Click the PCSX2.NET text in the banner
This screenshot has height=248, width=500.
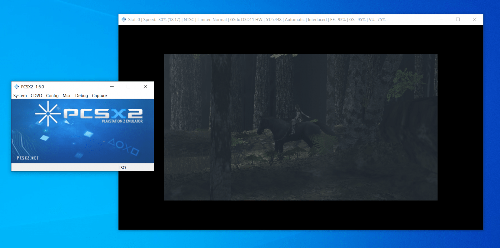[28, 158]
